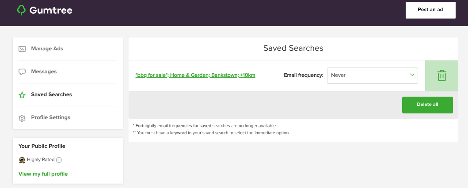The image size is (468, 188).
Task: Click the Manage Ads picture icon
Action: [x=22, y=49]
